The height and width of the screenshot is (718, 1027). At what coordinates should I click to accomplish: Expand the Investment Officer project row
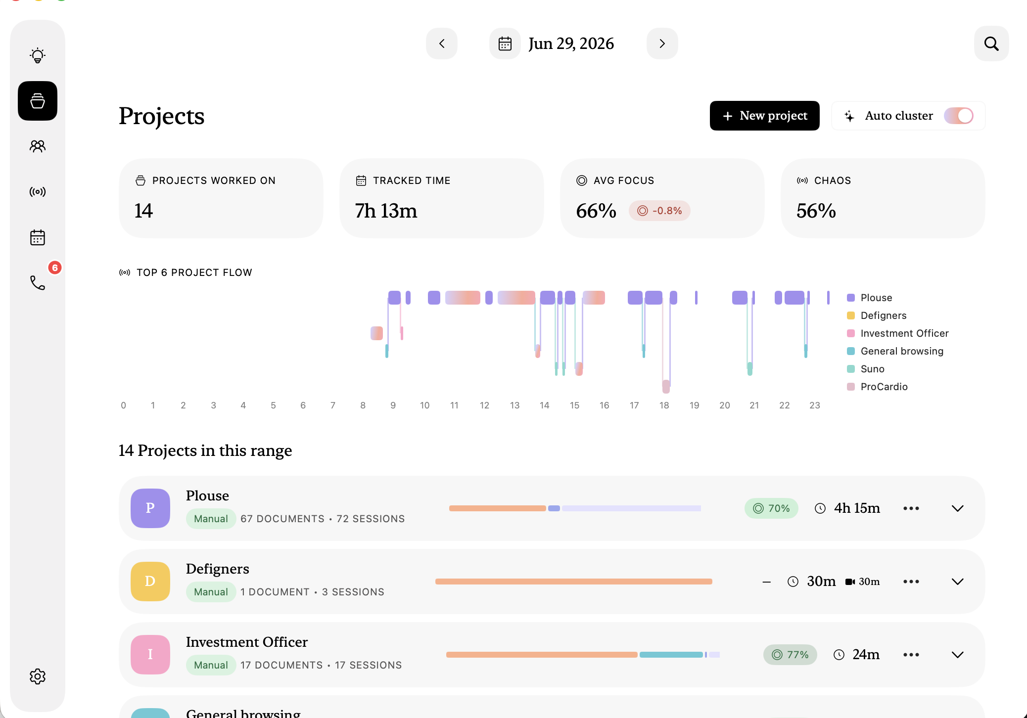click(958, 655)
